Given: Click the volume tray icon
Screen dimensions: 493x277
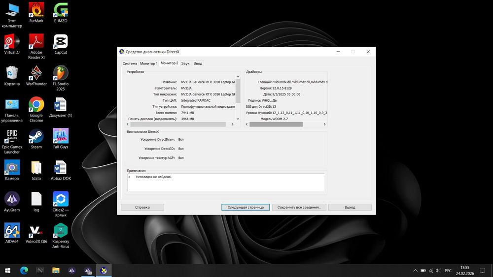Looking at the screenshot, I should tap(439, 271).
